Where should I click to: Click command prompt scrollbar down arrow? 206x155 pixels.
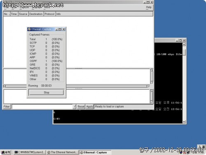184,122
